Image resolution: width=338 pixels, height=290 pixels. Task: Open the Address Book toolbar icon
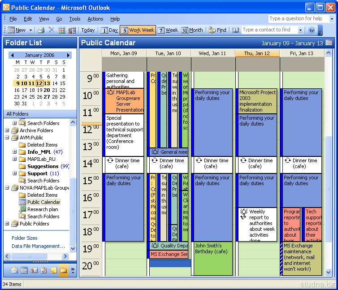click(236, 30)
